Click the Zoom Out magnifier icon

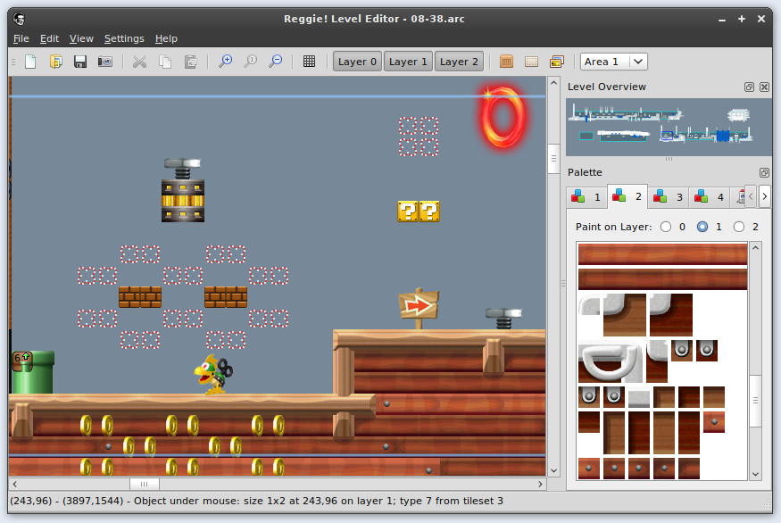tap(276, 62)
